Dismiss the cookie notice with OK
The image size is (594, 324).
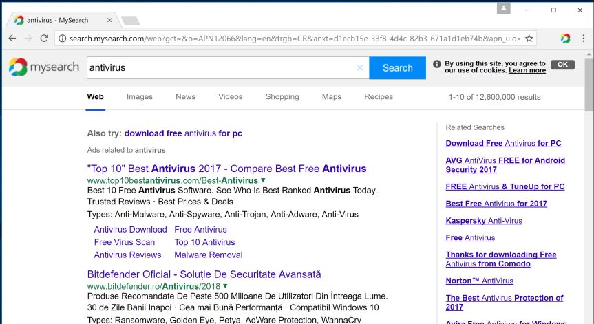[x=562, y=65]
